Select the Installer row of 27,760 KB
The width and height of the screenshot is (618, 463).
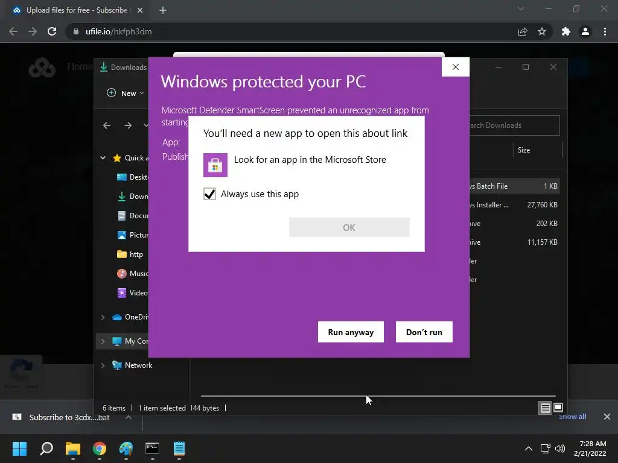click(x=514, y=205)
